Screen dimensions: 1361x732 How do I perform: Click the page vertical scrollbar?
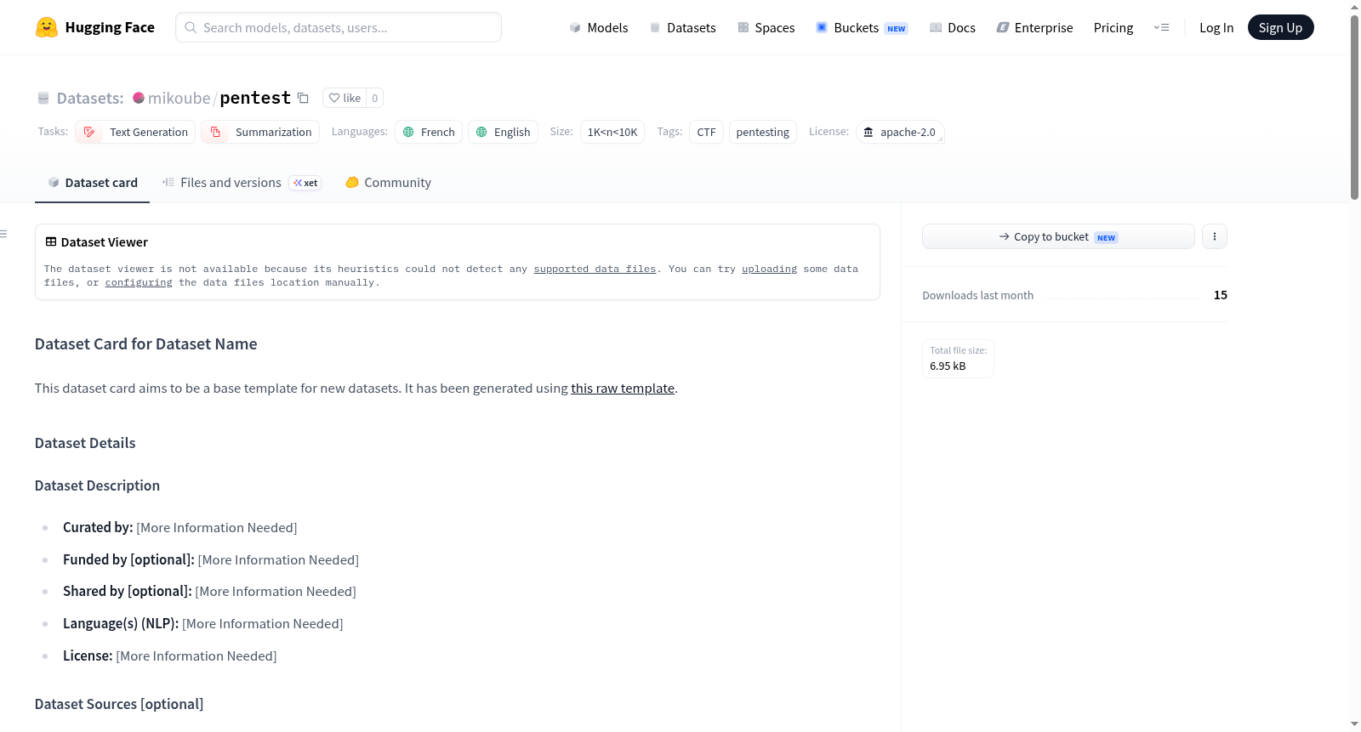coord(1354,107)
